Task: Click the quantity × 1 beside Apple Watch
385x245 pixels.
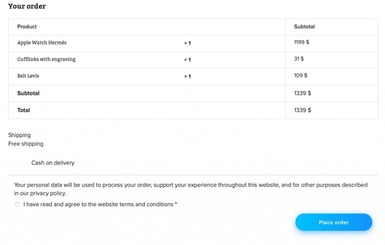Action: click(187, 43)
